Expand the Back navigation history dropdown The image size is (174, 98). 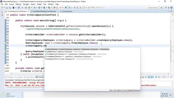[99, 8]
